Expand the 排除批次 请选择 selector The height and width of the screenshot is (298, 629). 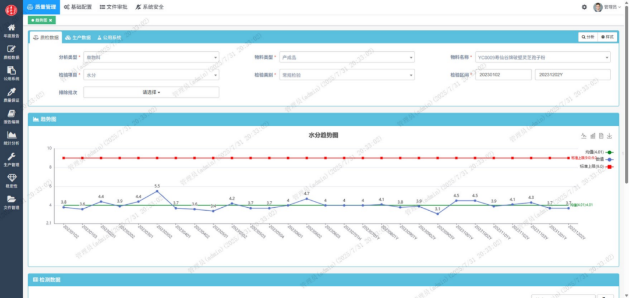point(151,92)
